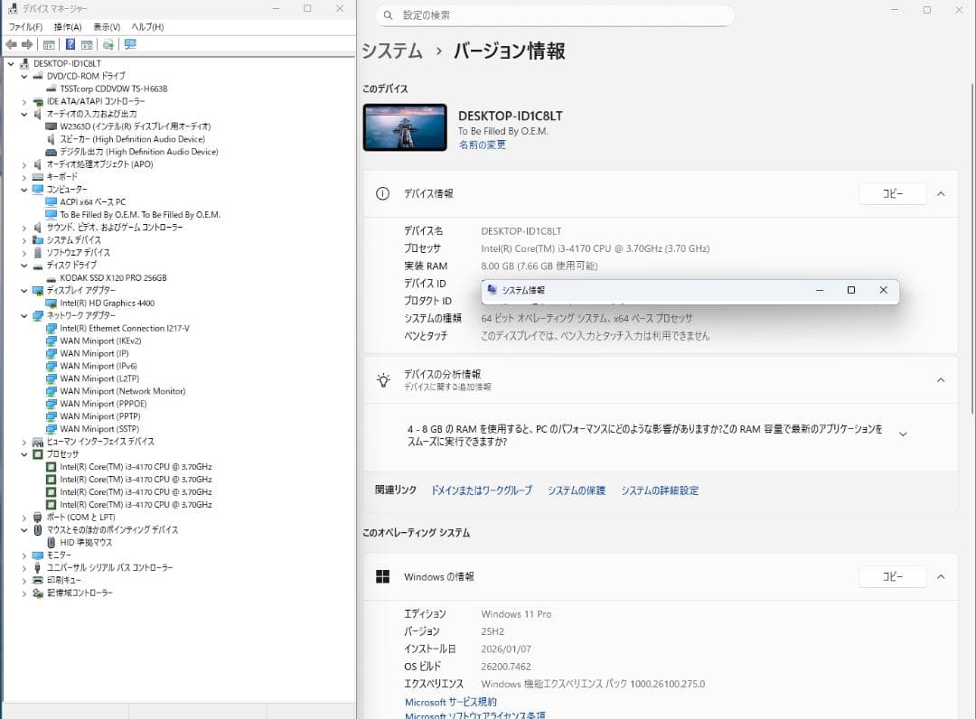The image size is (976, 719).
Task: Expand the RAM performance FAQ chevron
Action: (x=903, y=433)
